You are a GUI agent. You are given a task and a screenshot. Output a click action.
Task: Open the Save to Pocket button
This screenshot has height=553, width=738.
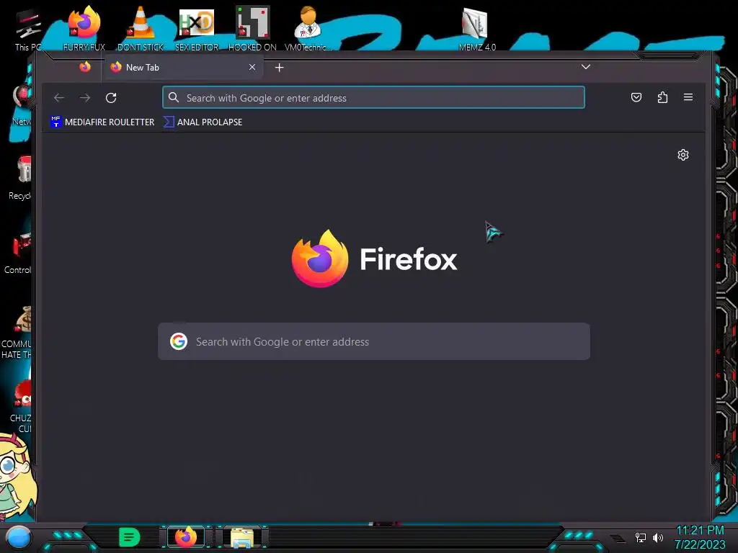tap(636, 97)
